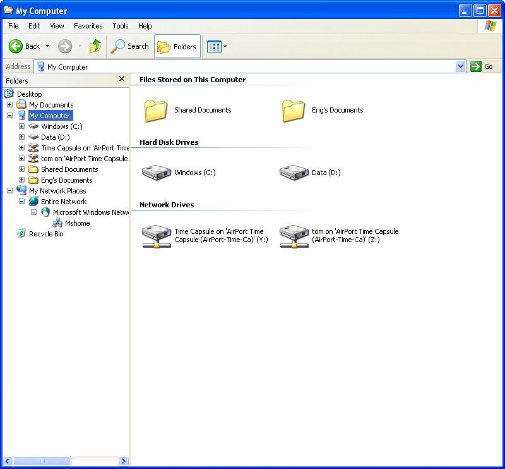Viewport: 505px width, 469px height.
Task: Toggle the Folders pane button
Action: click(x=177, y=46)
